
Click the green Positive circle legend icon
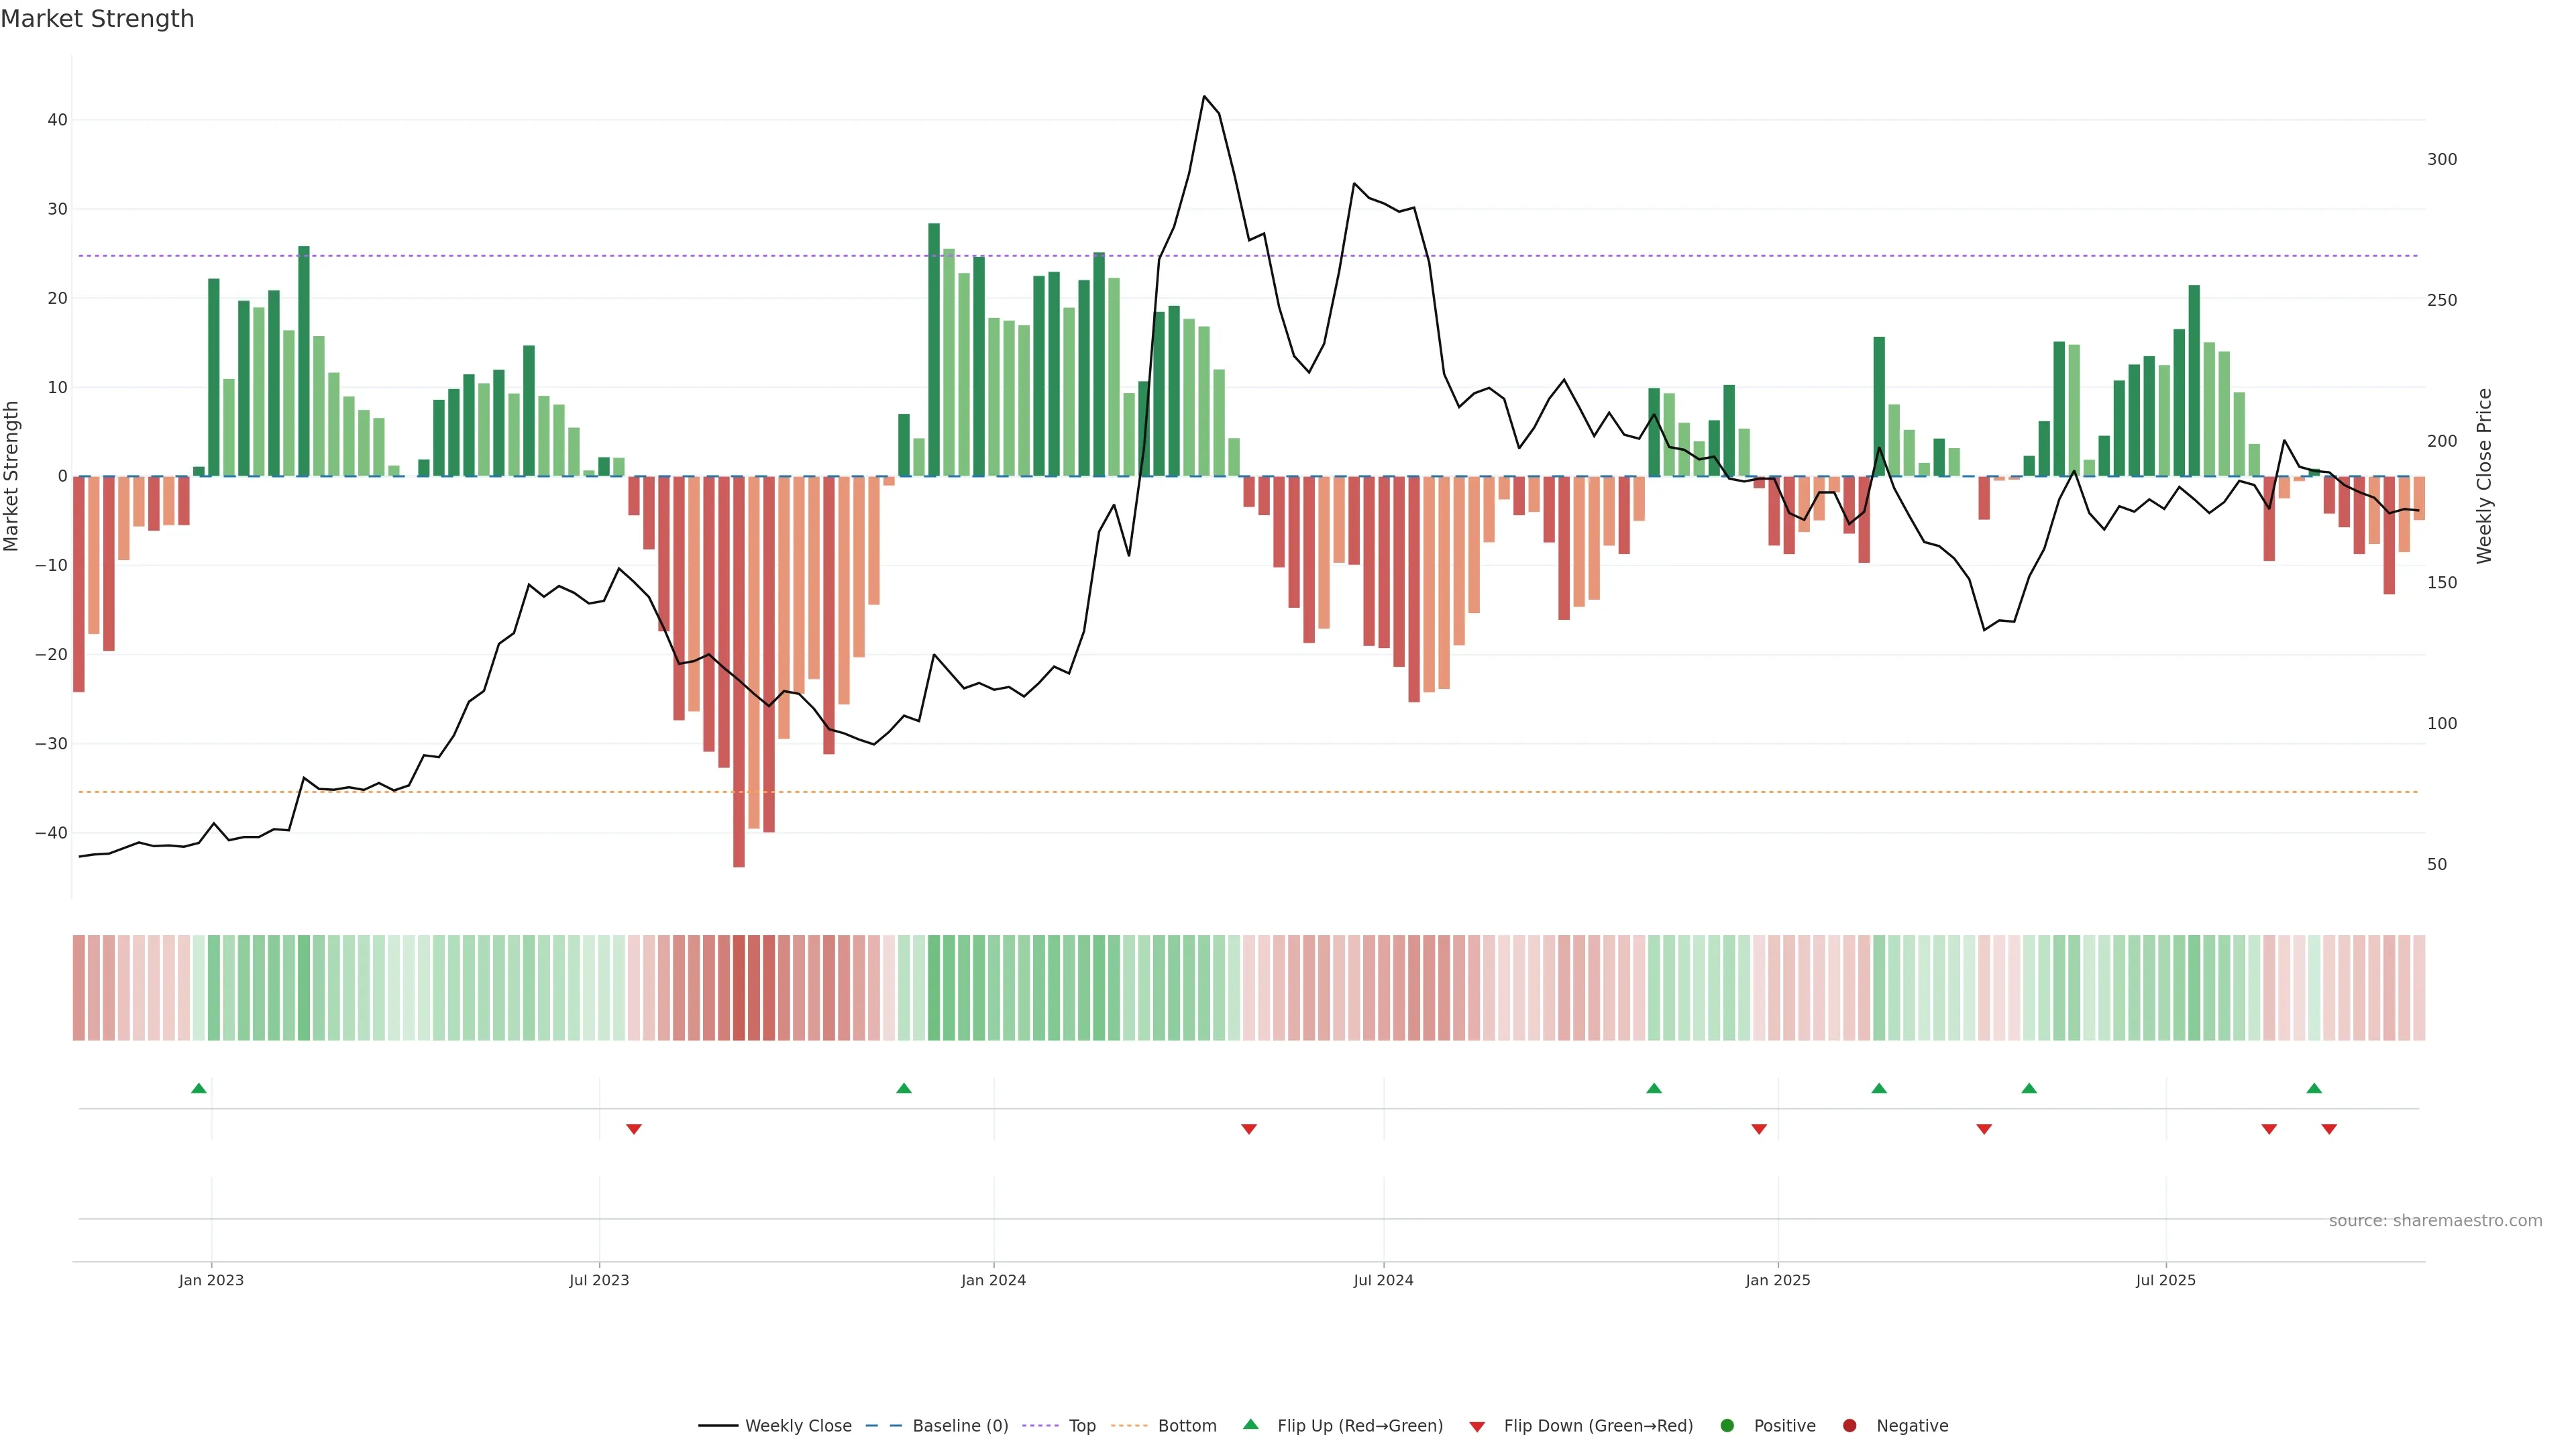tap(1727, 1426)
